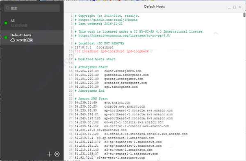This screenshot has height=161, width=246.
Task: Click the '# Copyright (c) 2014-2016' line
Action: [x=107, y=16]
